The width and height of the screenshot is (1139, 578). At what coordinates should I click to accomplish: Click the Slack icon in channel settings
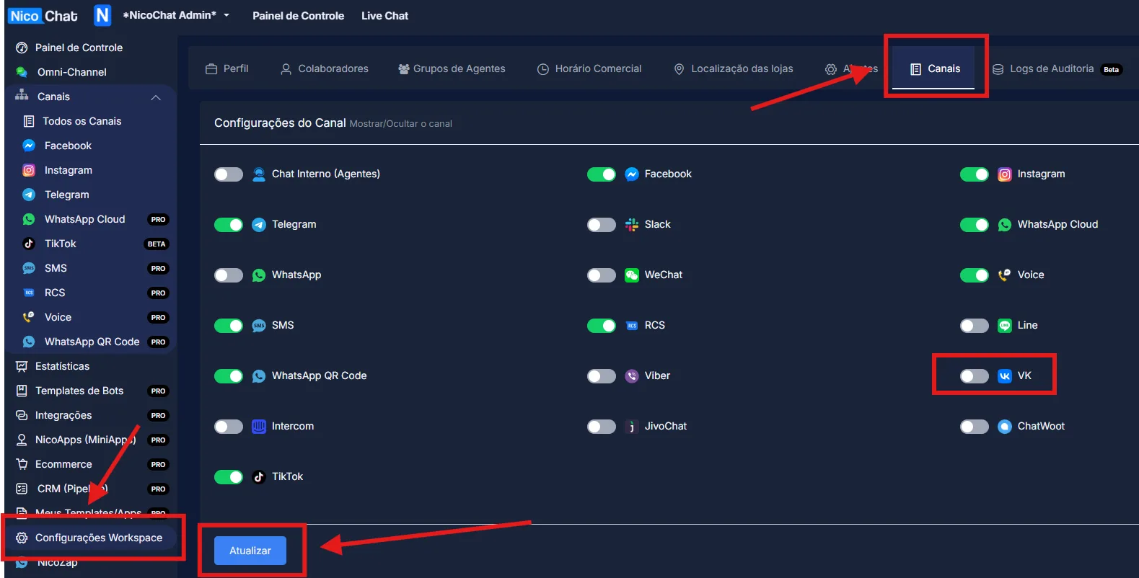[632, 225]
